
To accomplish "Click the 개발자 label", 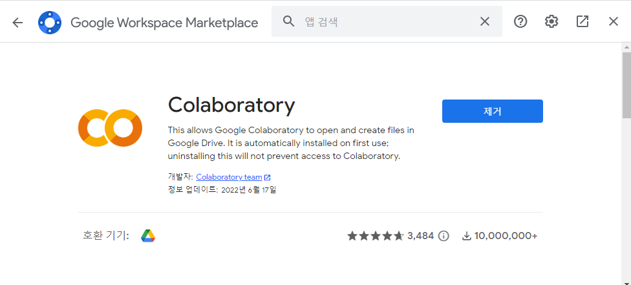I will (x=180, y=176).
